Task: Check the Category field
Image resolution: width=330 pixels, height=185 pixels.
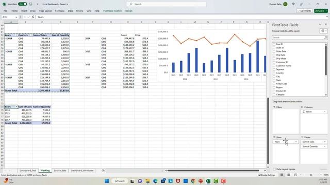Action: [x=274, y=95]
